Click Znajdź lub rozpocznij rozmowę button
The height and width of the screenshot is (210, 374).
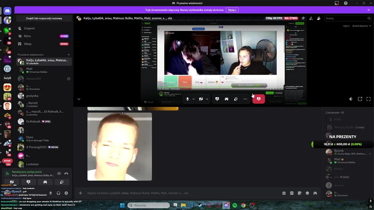[x=44, y=18]
